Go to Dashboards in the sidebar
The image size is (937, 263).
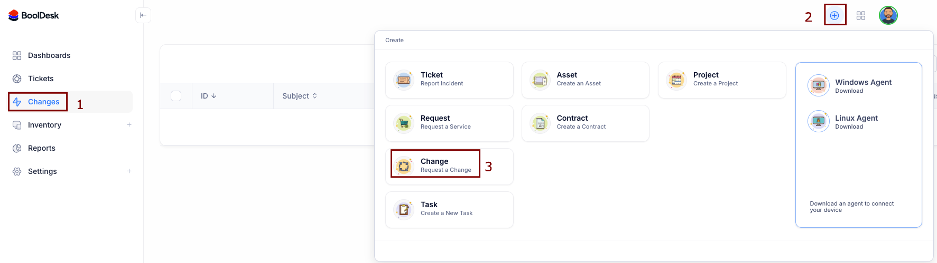pos(49,55)
